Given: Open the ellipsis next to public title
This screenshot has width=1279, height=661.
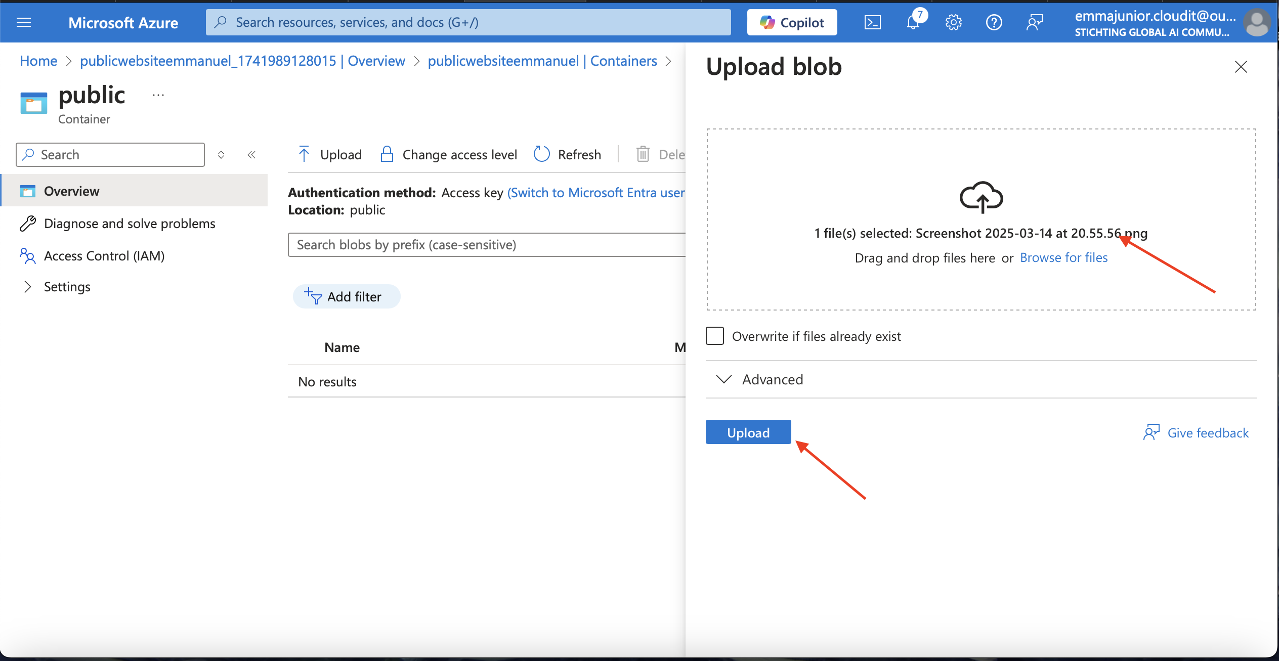Looking at the screenshot, I should (158, 95).
